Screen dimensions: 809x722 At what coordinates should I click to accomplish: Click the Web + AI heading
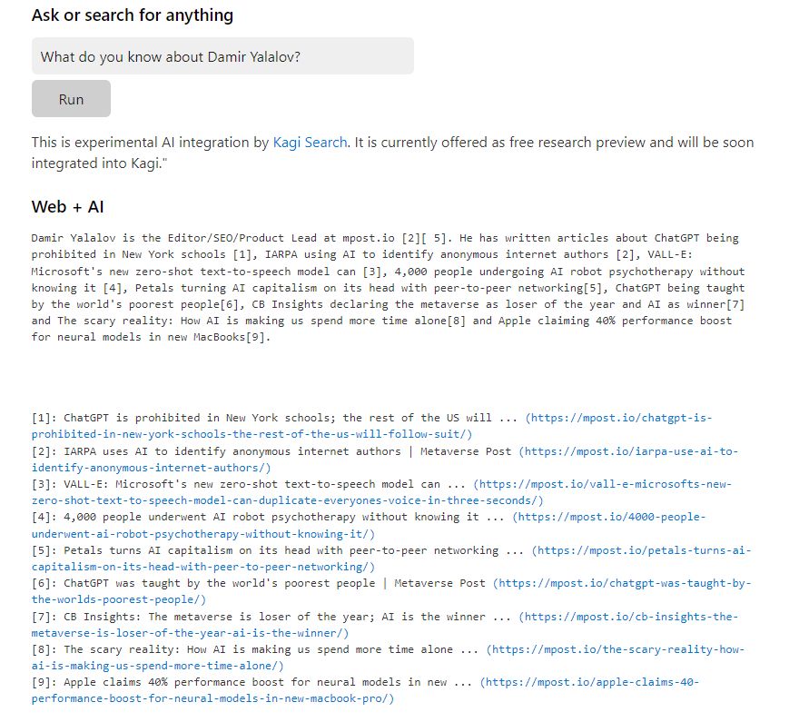(67, 207)
